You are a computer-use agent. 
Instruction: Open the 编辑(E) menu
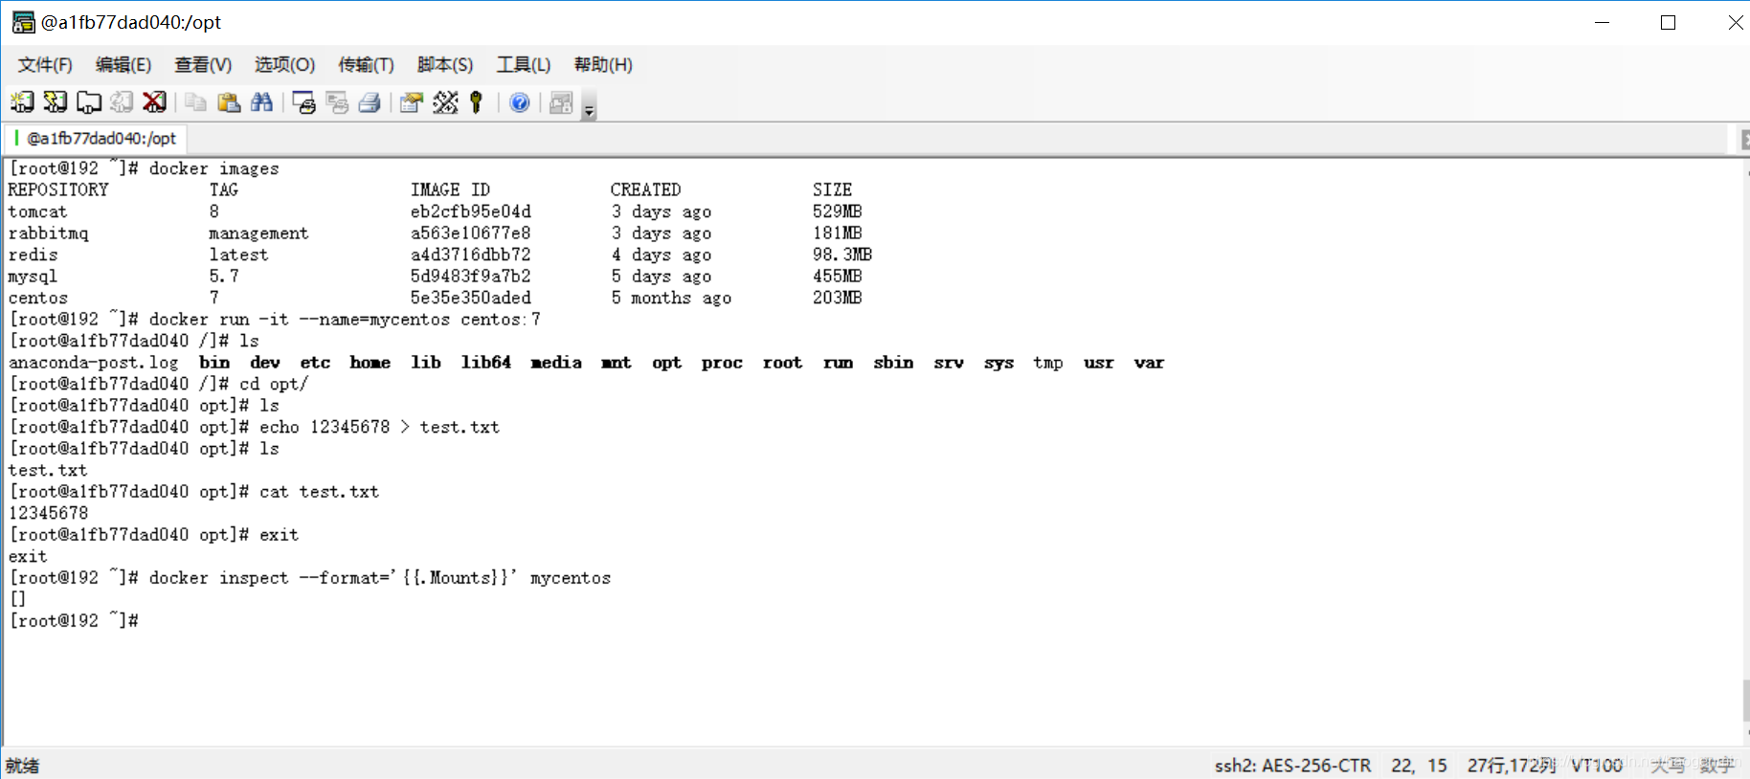coord(123,65)
